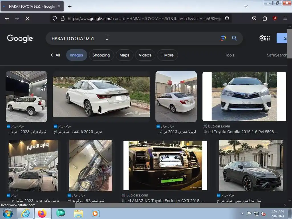Click the blue Sign in button
Viewport: 292px width, 219px height.
282,38
